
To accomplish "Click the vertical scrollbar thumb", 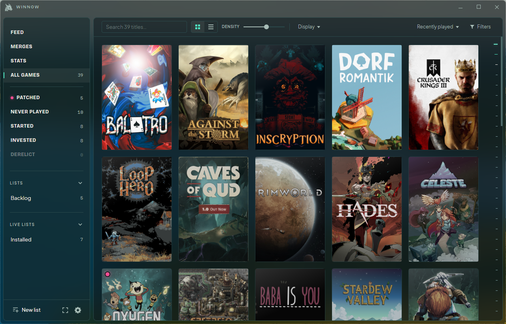I will pyautogui.click(x=502, y=82).
